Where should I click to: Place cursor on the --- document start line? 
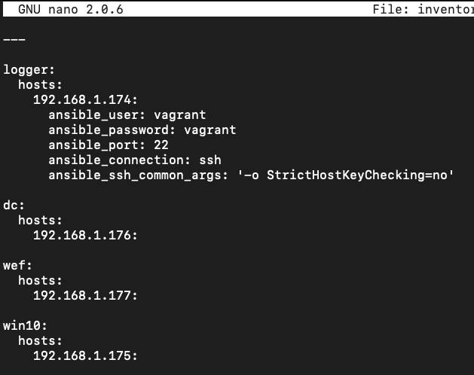14,40
